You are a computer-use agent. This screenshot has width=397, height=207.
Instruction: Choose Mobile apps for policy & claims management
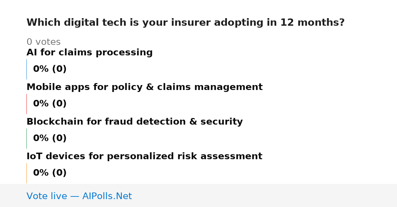(x=145, y=87)
